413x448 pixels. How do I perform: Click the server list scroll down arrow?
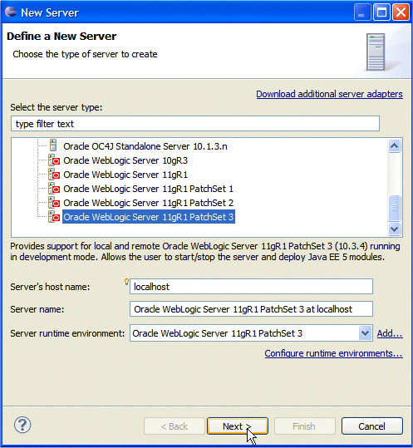395,229
